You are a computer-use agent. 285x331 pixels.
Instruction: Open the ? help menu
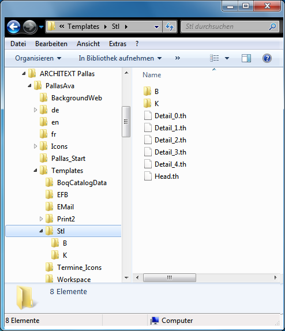coord(137,44)
